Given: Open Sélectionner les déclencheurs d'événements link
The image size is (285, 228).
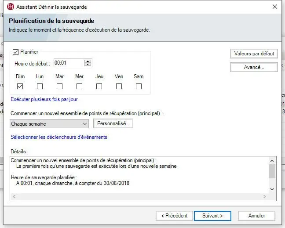Looking at the screenshot, I should (58, 137).
